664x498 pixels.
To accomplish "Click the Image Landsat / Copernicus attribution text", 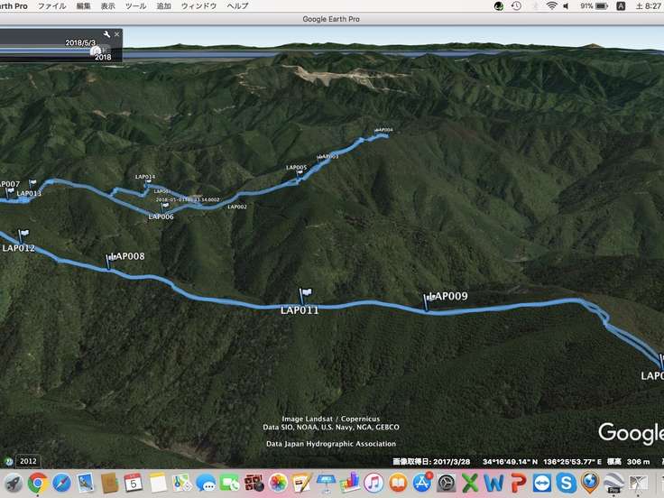I will 330,419.
